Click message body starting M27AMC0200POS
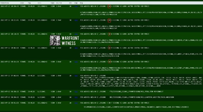Image resolution: width=203 pixels, height=112 pixels. (x=141, y=13)
